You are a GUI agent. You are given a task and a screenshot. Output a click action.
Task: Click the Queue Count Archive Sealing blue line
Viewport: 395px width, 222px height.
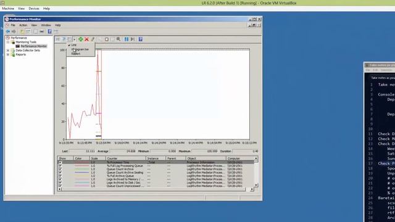coord(82,173)
